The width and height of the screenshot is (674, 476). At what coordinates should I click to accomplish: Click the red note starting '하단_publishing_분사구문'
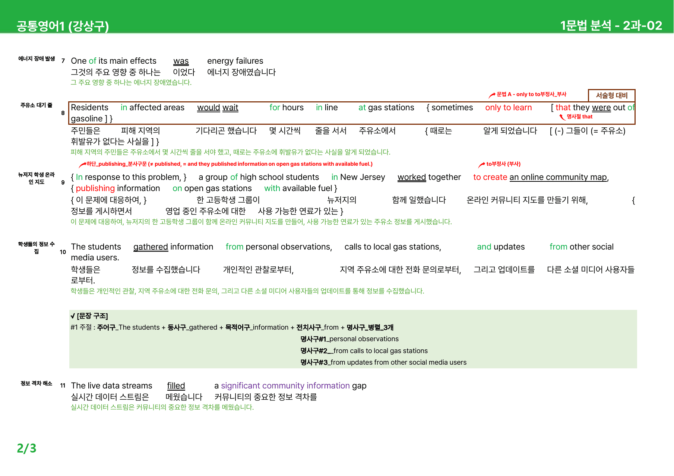pyautogui.click(x=229, y=164)
